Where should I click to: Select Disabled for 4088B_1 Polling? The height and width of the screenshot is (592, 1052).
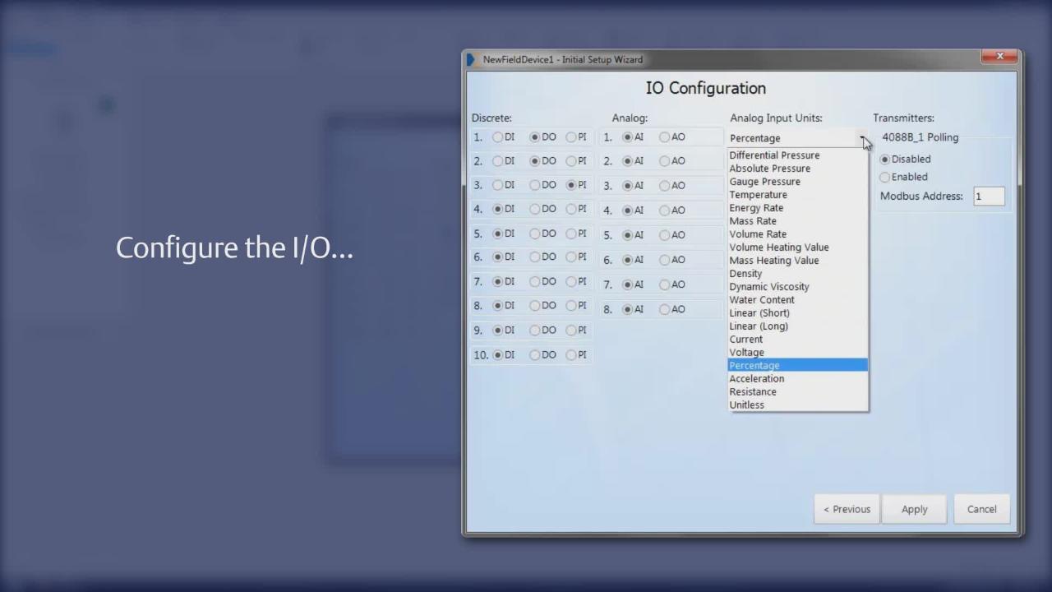[885, 160]
